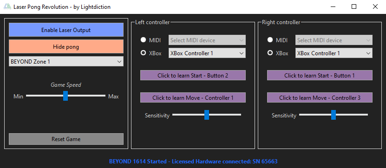The image size is (386, 168).
Task: Open Left controller XBox Controller 1 dropdown
Action: click(207, 53)
